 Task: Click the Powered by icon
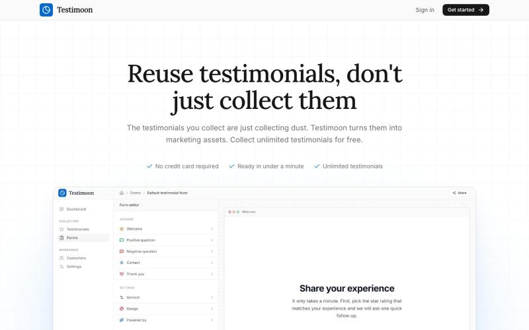[x=122, y=320]
